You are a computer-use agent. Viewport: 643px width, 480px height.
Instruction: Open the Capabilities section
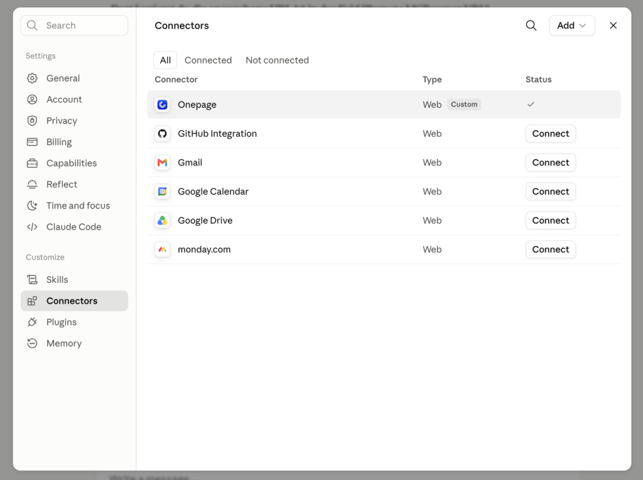click(x=74, y=163)
